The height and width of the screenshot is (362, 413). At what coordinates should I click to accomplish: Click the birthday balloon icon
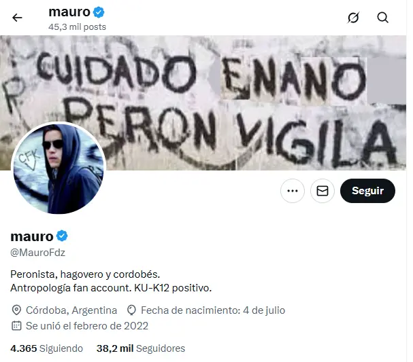pos(131,310)
